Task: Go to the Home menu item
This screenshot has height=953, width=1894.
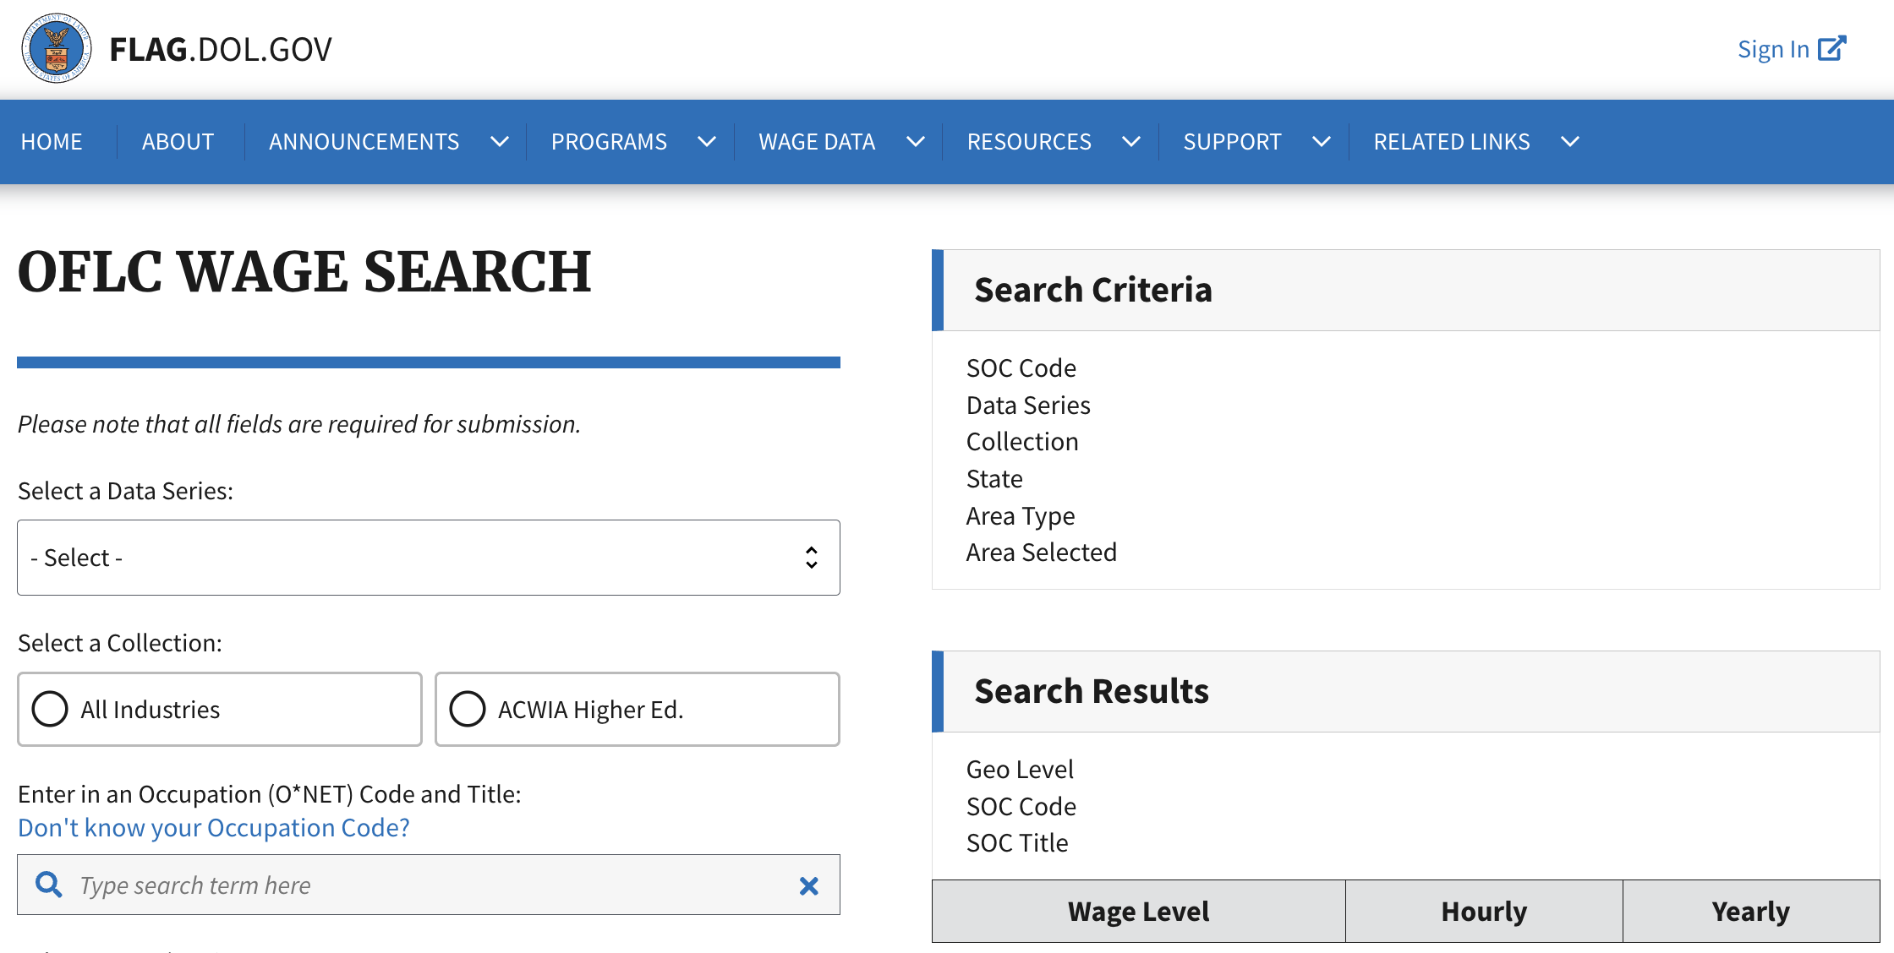Action: 52,142
